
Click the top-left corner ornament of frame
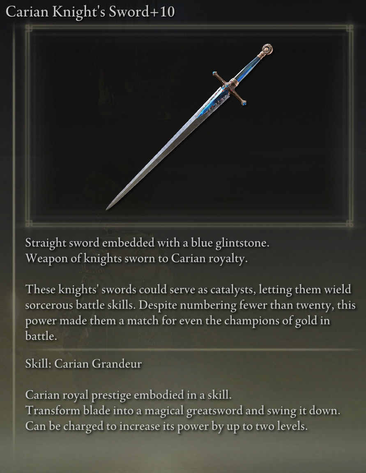(x=29, y=29)
